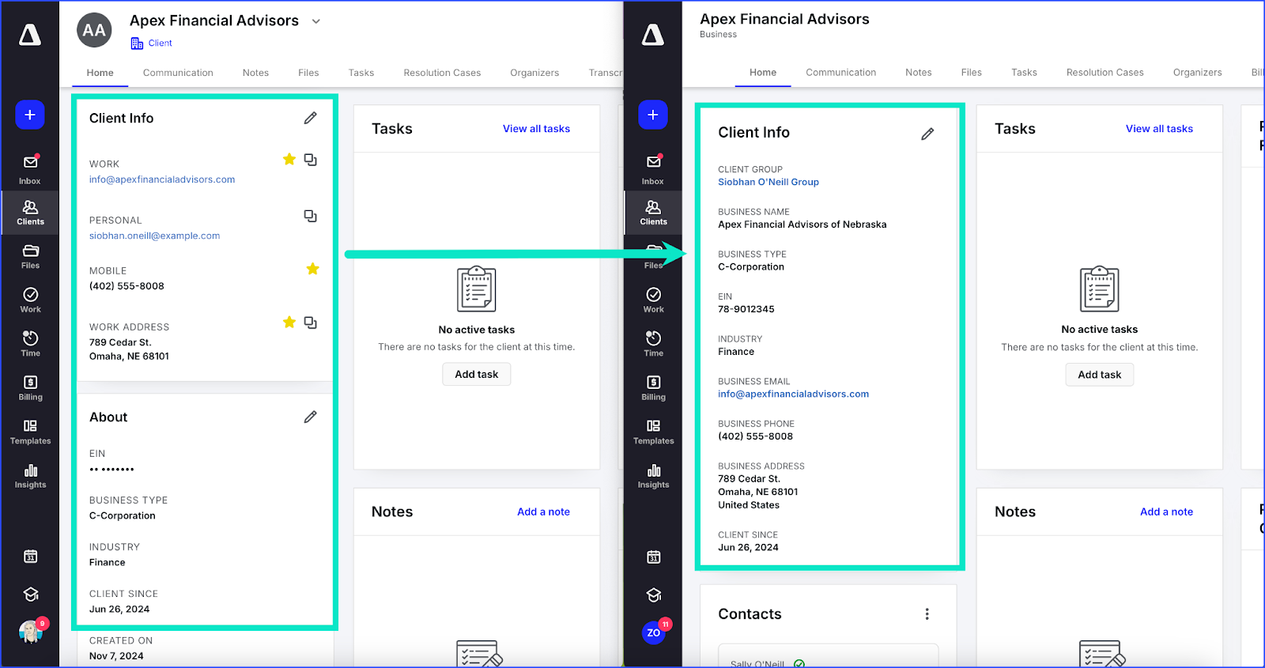Screen dimensions: 1265x668
Task: Open the Transcripts tab
Action: pos(605,73)
